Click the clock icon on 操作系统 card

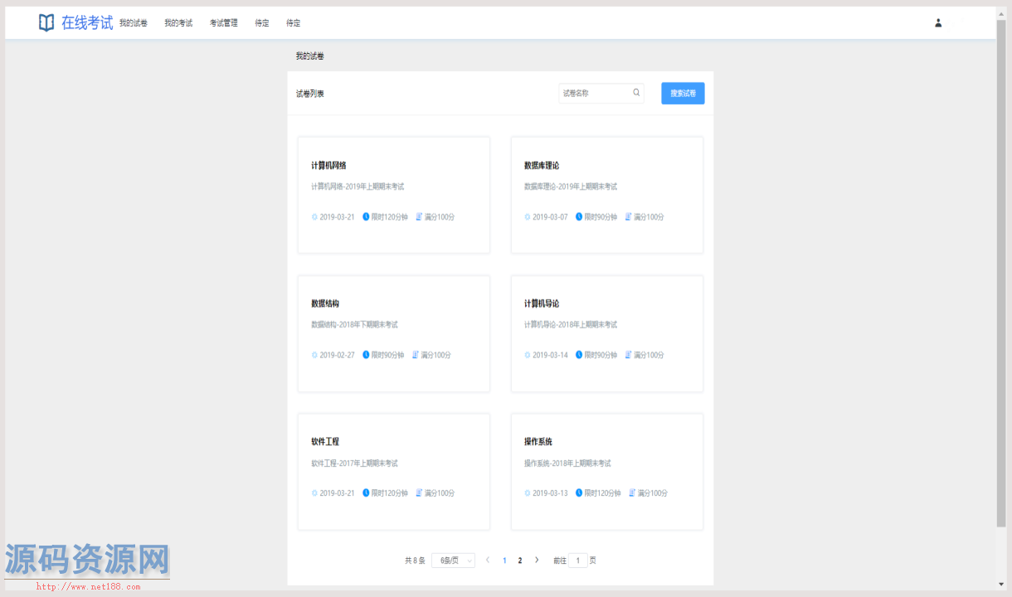[x=579, y=493]
